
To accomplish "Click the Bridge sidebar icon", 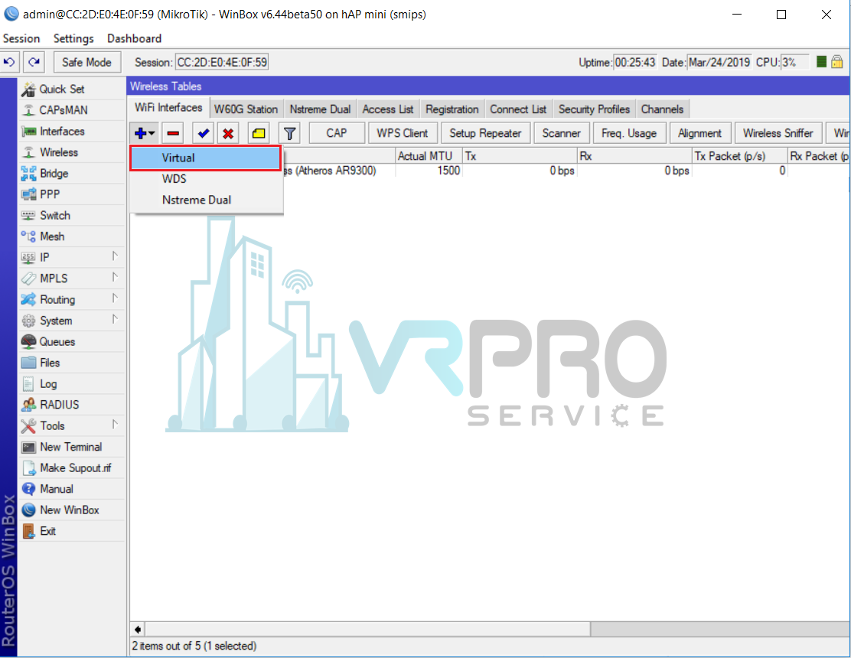I will tap(28, 174).
